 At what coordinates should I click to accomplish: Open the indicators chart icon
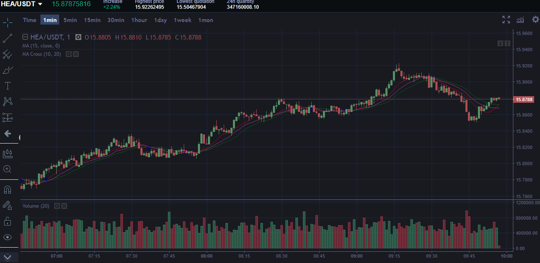coord(521,19)
